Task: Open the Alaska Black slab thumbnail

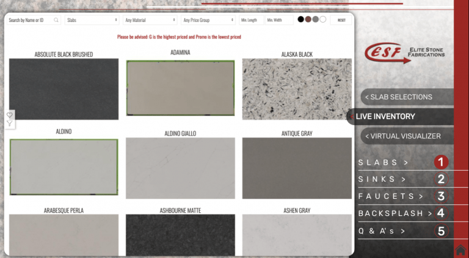Action: pos(297,89)
